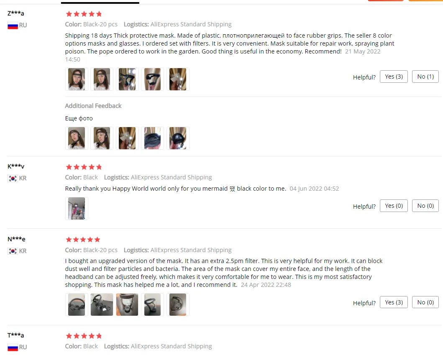Vote Yes (3) on N***e's upgraded mask review

[x=394, y=302]
